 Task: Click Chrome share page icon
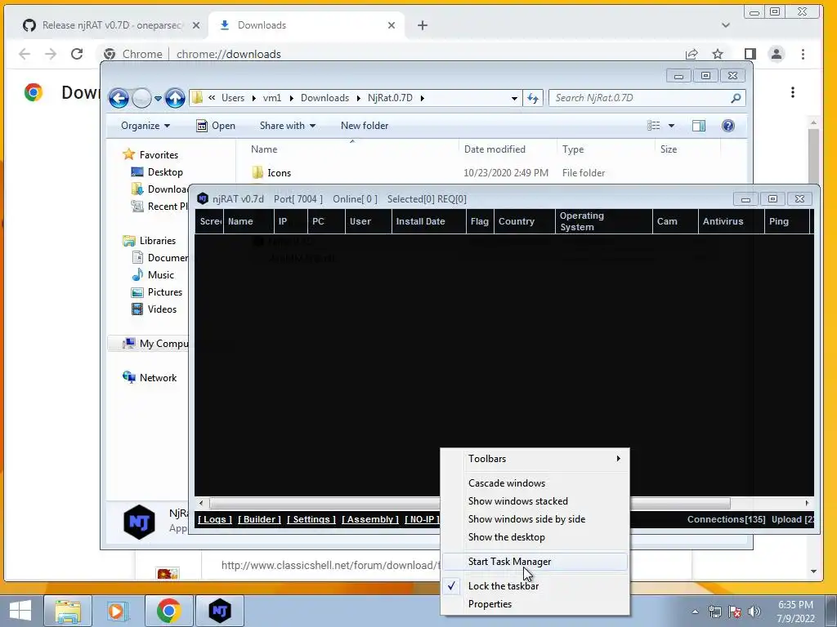click(x=692, y=54)
